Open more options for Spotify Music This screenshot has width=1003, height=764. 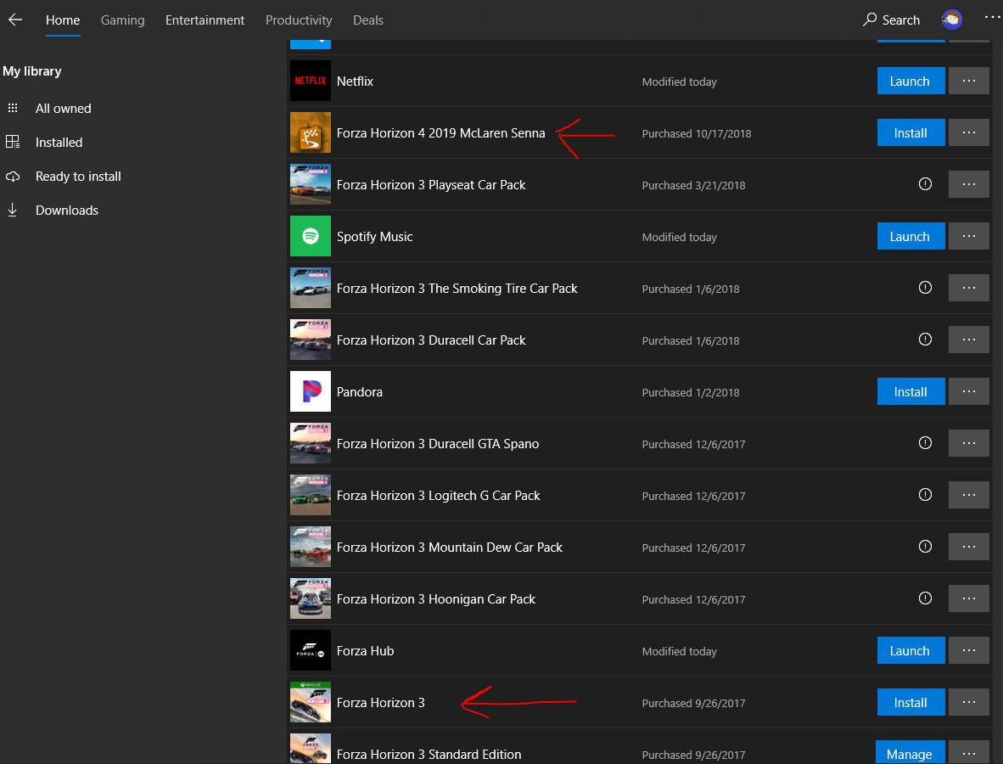969,236
